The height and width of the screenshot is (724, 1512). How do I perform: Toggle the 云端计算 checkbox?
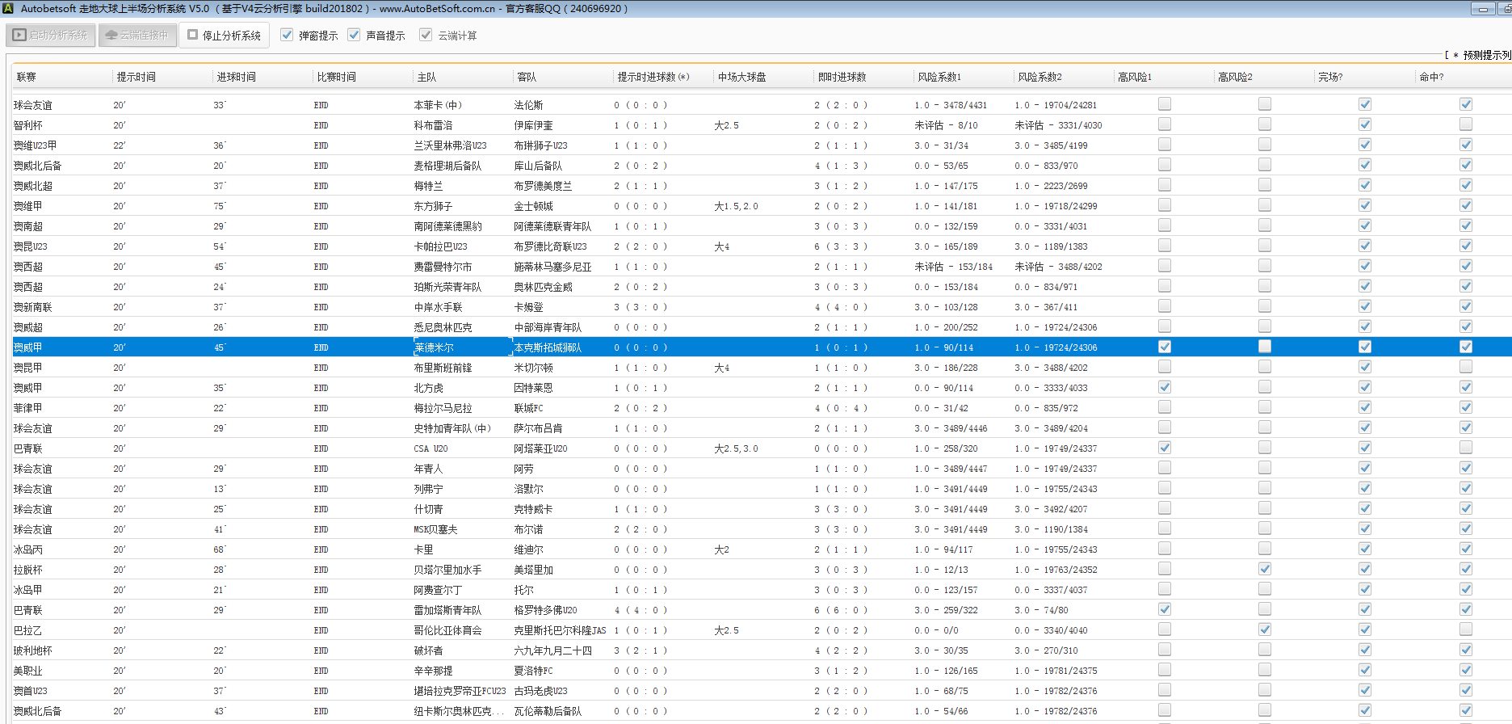tap(426, 35)
